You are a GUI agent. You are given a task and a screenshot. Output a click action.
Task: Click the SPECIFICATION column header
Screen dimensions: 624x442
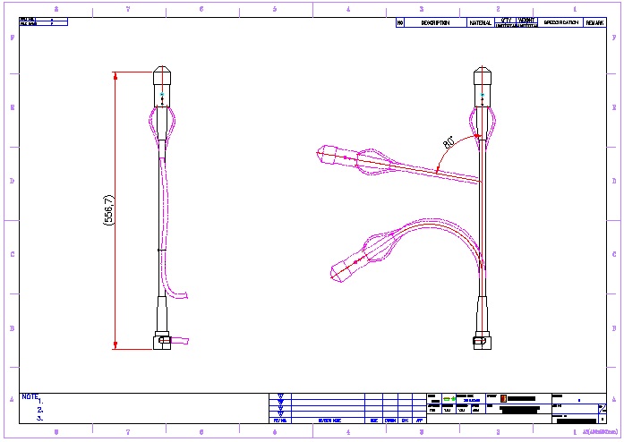[561, 23]
